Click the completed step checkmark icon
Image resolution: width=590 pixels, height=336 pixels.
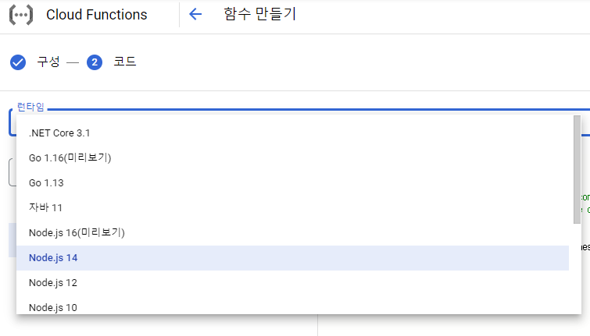pyautogui.click(x=18, y=62)
